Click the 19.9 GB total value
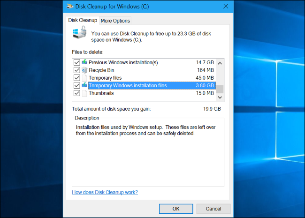This screenshot has height=218, width=305. point(212,109)
